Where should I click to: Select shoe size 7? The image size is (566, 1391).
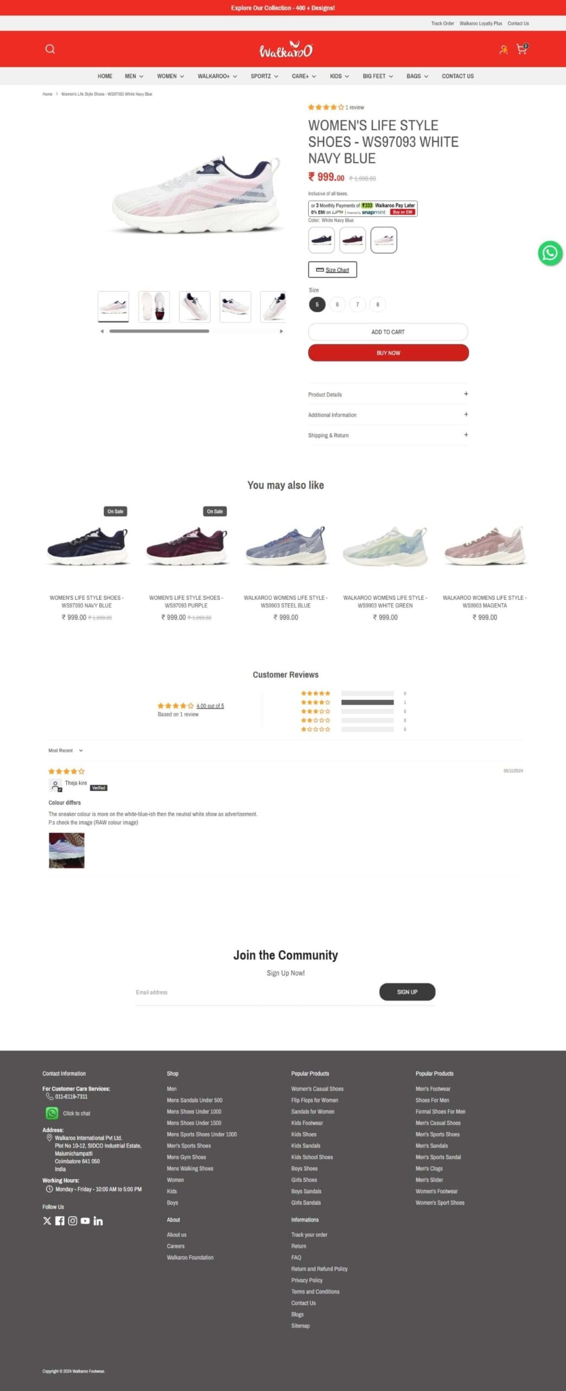358,304
